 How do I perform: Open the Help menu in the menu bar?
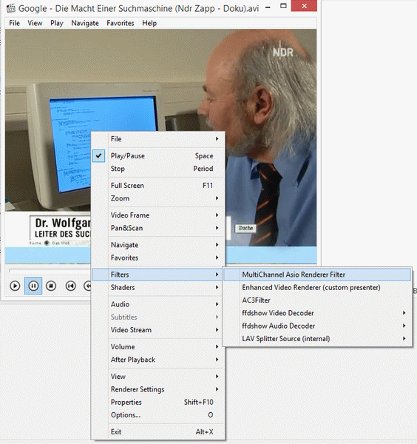(x=149, y=23)
